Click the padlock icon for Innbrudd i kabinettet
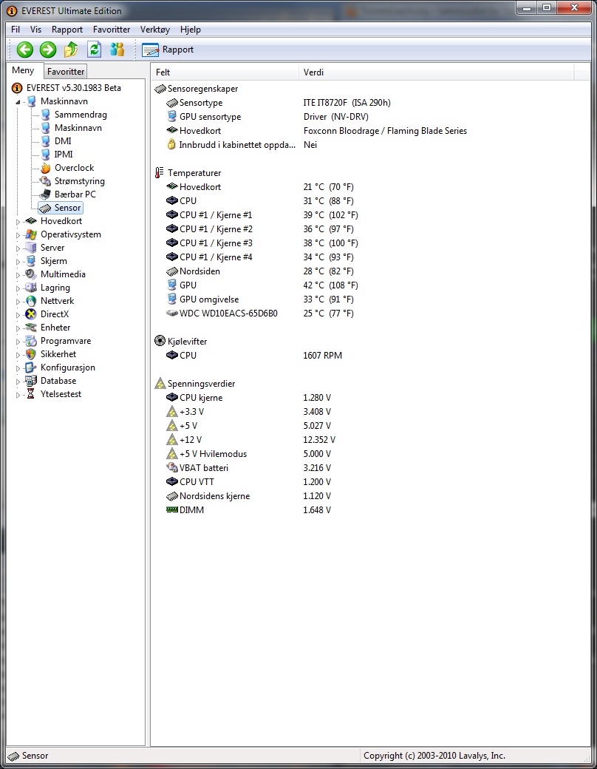This screenshot has height=769, width=597. (x=171, y=144)
